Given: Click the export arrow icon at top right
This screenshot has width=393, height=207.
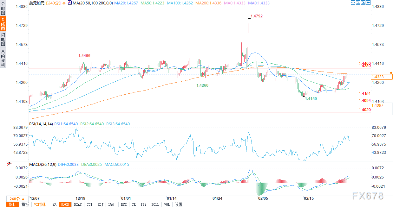Looking at the screenshot, I should [x=368, y=3].
